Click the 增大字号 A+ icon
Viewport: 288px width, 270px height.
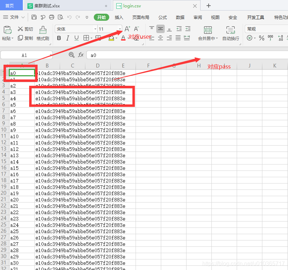pyautogui.click(x=127, y=28)
